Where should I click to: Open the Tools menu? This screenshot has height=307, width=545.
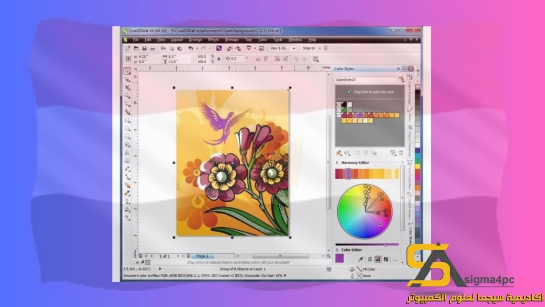(278, 40)
